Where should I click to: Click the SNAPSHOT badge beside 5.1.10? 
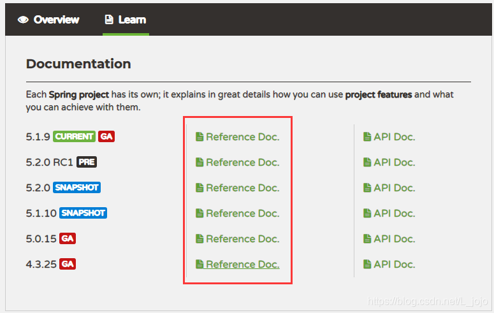[x=83, y=213]
